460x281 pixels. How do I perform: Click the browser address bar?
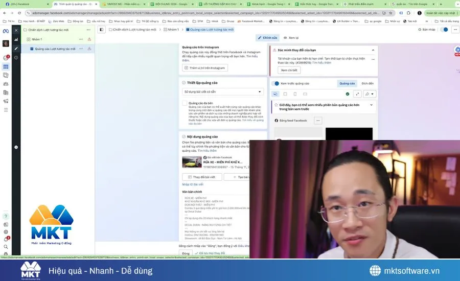(x=205, y=13)
